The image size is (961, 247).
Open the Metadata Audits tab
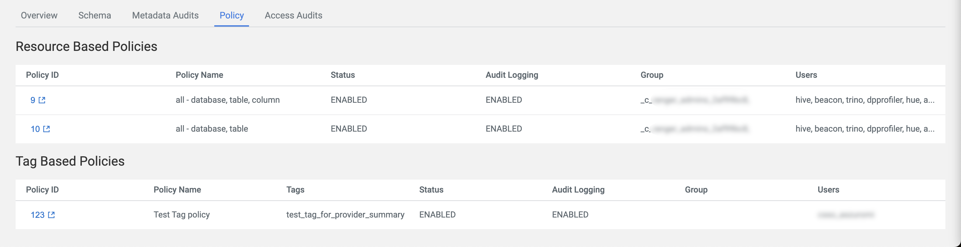(165, 15)
